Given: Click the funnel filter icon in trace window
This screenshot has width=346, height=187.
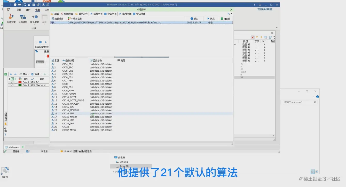Looking at the screenshot, I should click(x=257, y=37).
